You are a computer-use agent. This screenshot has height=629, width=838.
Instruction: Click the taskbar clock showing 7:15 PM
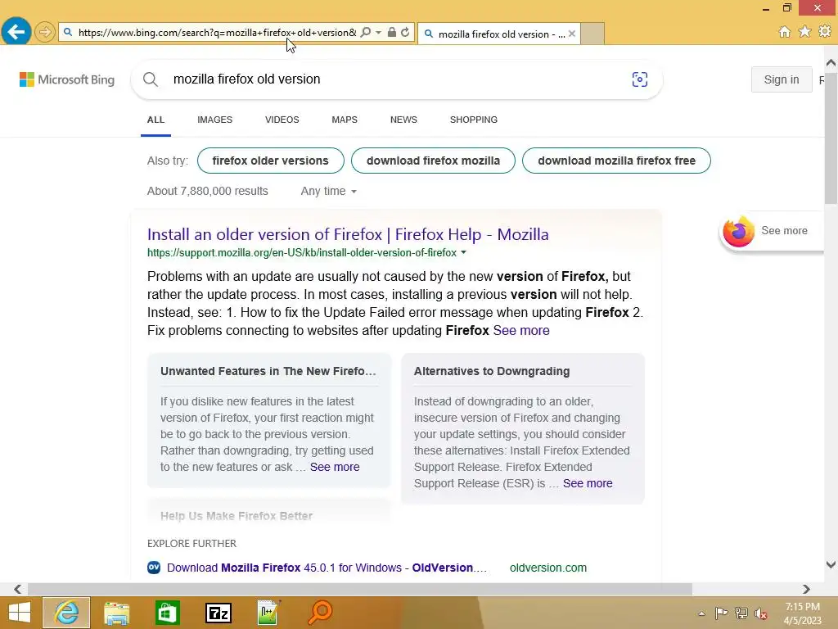pos(802,613)
